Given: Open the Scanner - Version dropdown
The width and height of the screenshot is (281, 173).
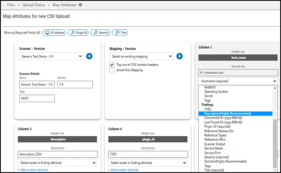Looking at the screenshot, I should click(x=51, y=56).
